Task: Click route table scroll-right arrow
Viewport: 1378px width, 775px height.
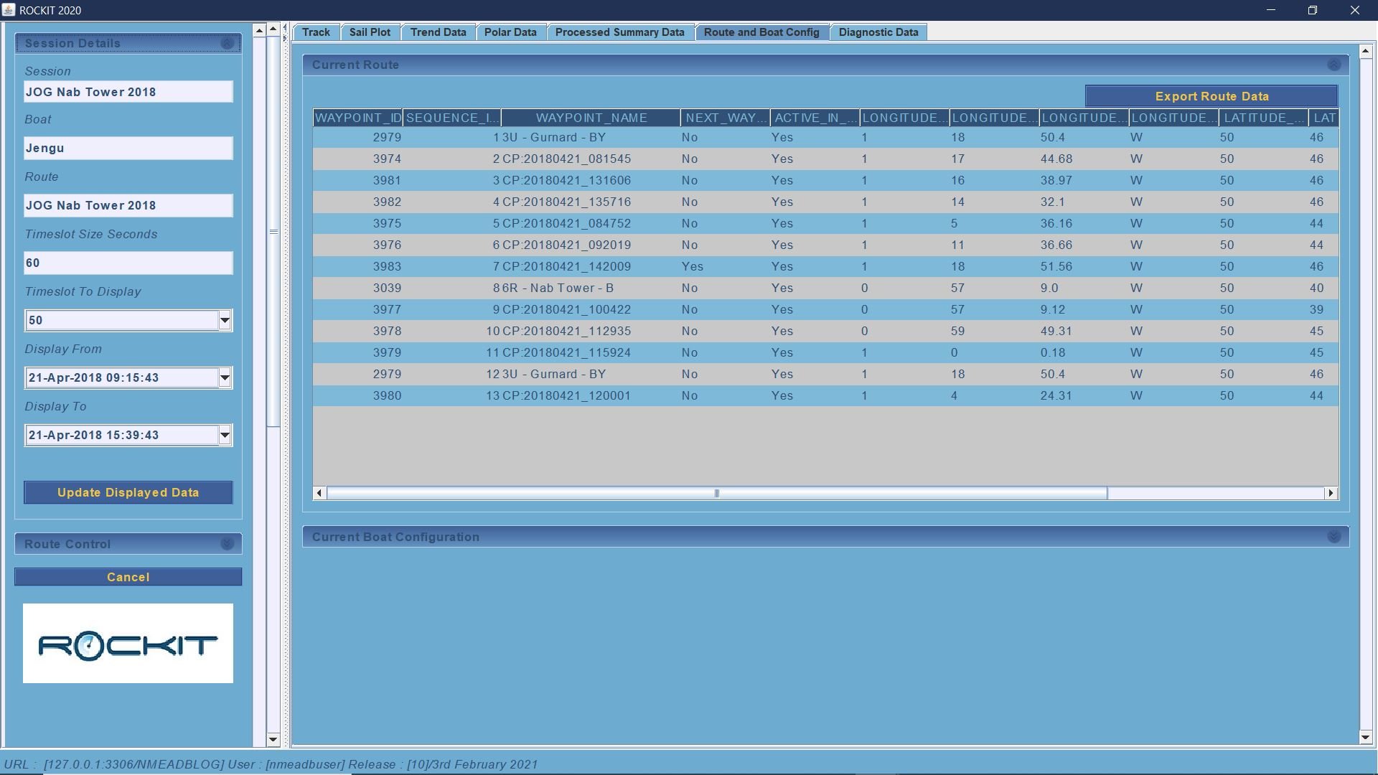Action: (1331, 493)
